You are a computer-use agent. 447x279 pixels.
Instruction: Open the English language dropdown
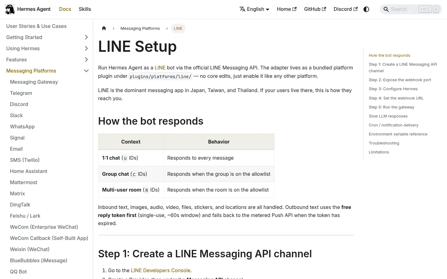255,9
